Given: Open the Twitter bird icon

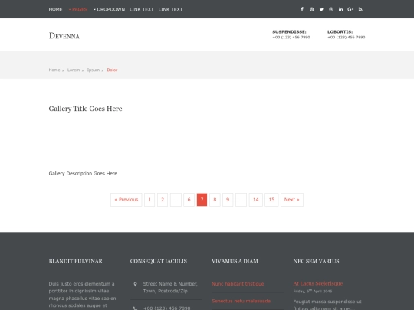Looking at the screenshot, I should tap(321, 9).
